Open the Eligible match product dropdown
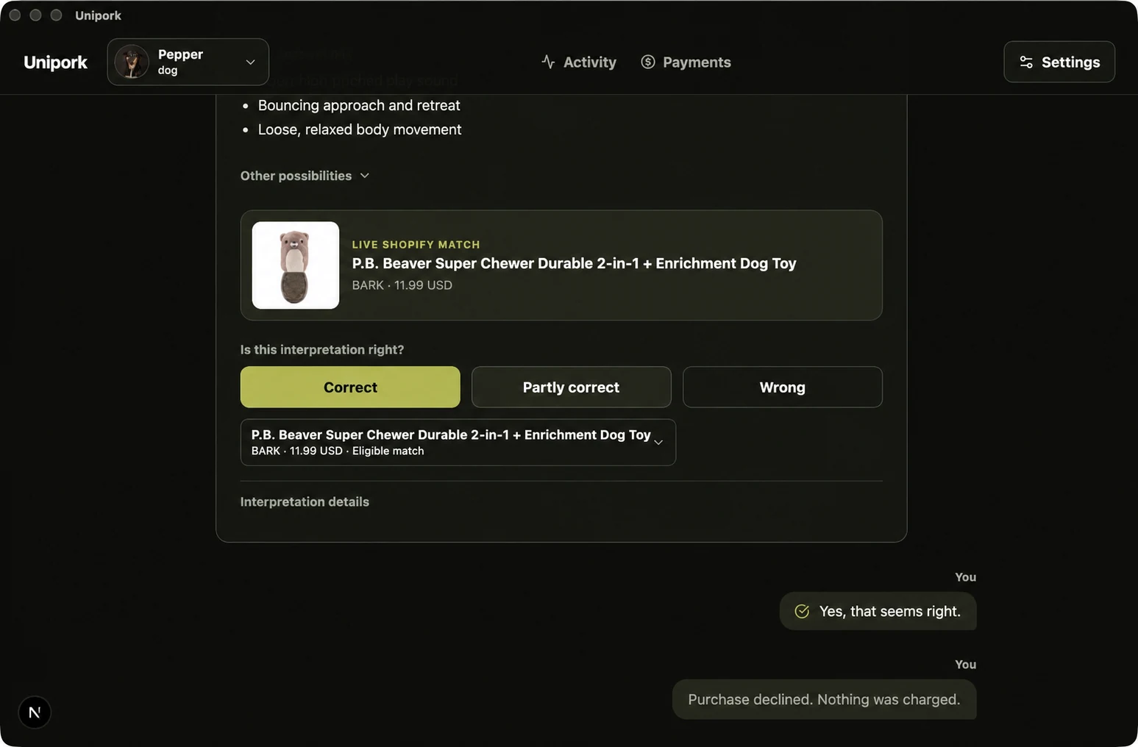 [458, 443]
